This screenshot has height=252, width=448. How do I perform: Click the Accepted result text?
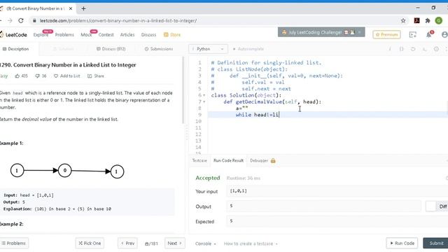[x=208, y=178]
